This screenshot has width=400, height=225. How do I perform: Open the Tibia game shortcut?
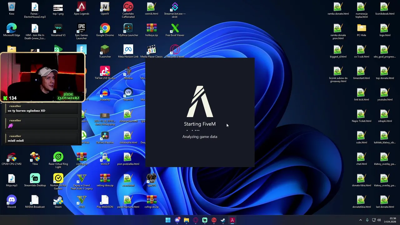click(x=35, y=159)
